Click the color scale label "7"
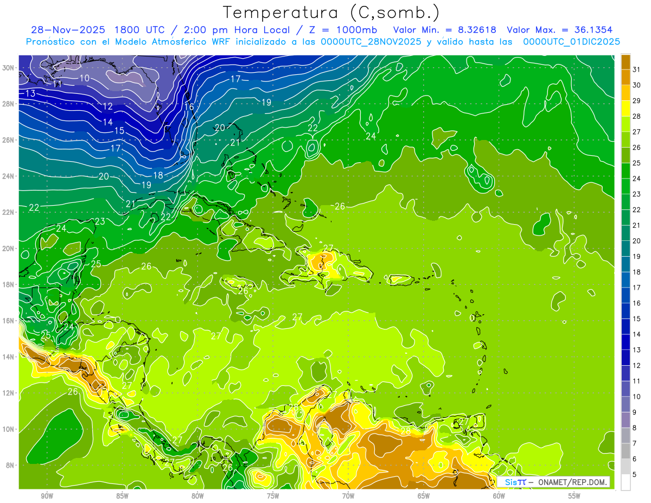651x503 pixels. point(635,443)
